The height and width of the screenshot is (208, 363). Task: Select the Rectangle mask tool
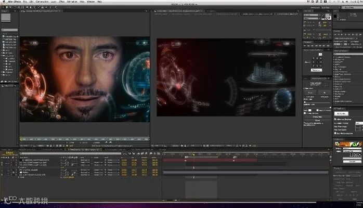27,7
